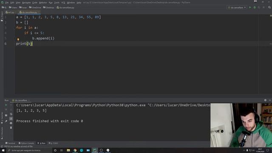The width and height of the screenshot is (272, 153).
Task: Click the 'b.append(i)' code line
Action: (43, 38)
